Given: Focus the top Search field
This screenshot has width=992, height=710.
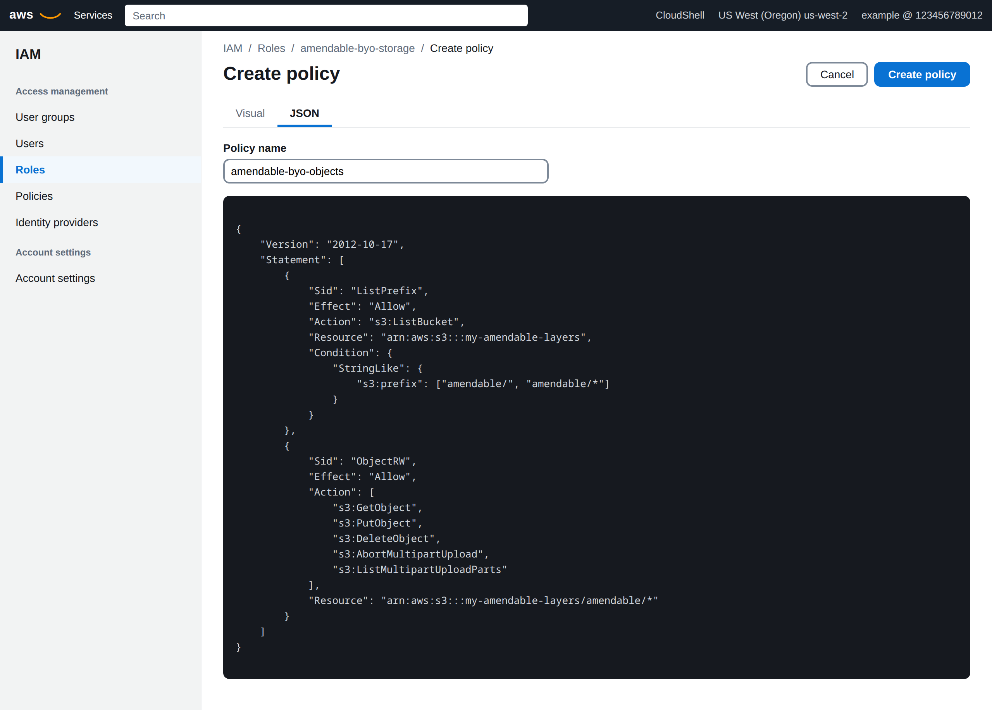Looking at the screenshot, I should (326, 16).
